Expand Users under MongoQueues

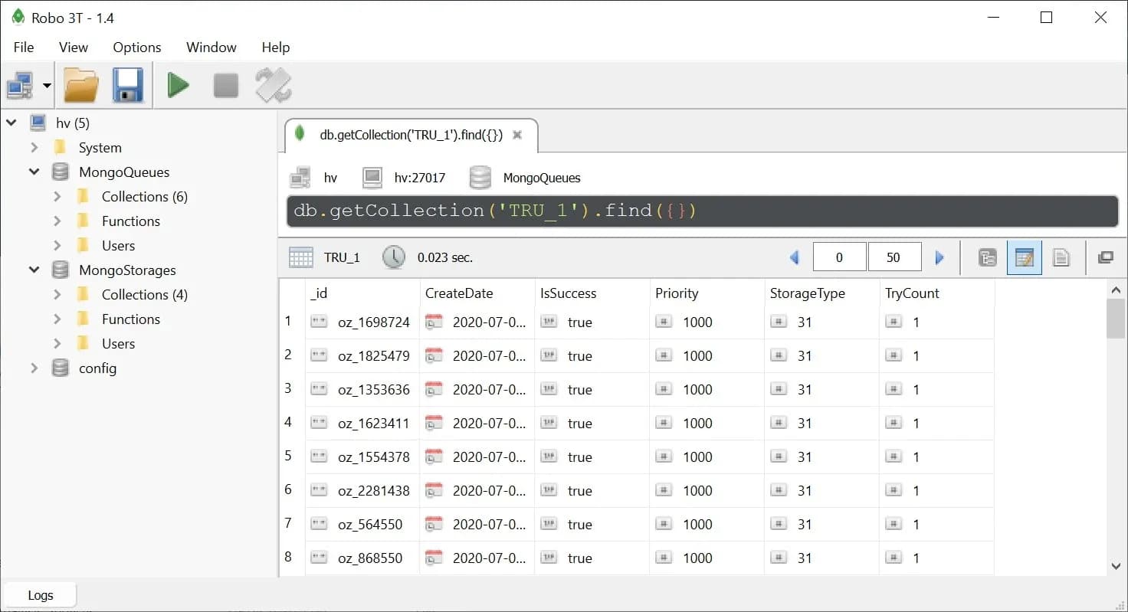pyautogui.click(x=57, y=245)
